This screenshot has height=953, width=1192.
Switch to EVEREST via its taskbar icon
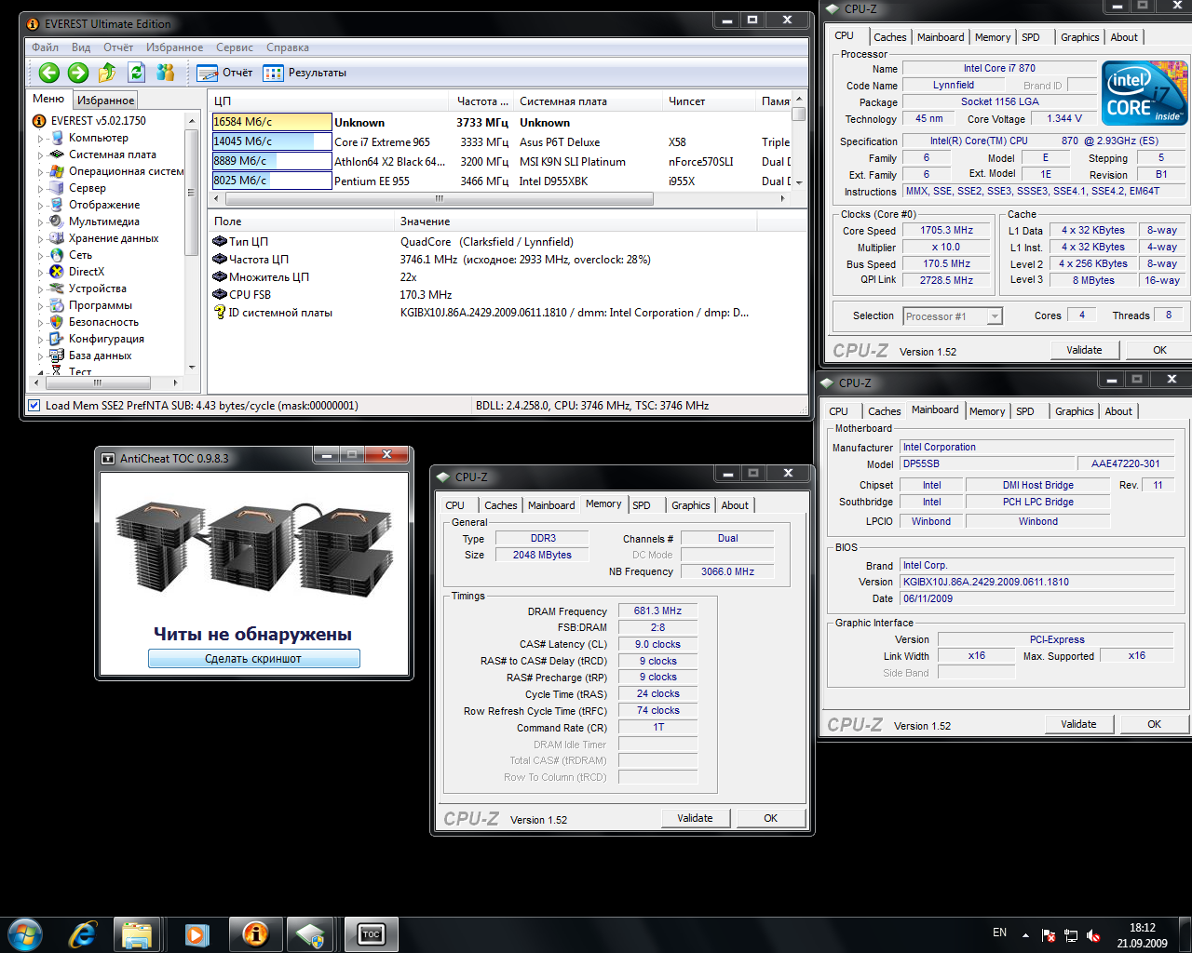[x=255, y=933]
